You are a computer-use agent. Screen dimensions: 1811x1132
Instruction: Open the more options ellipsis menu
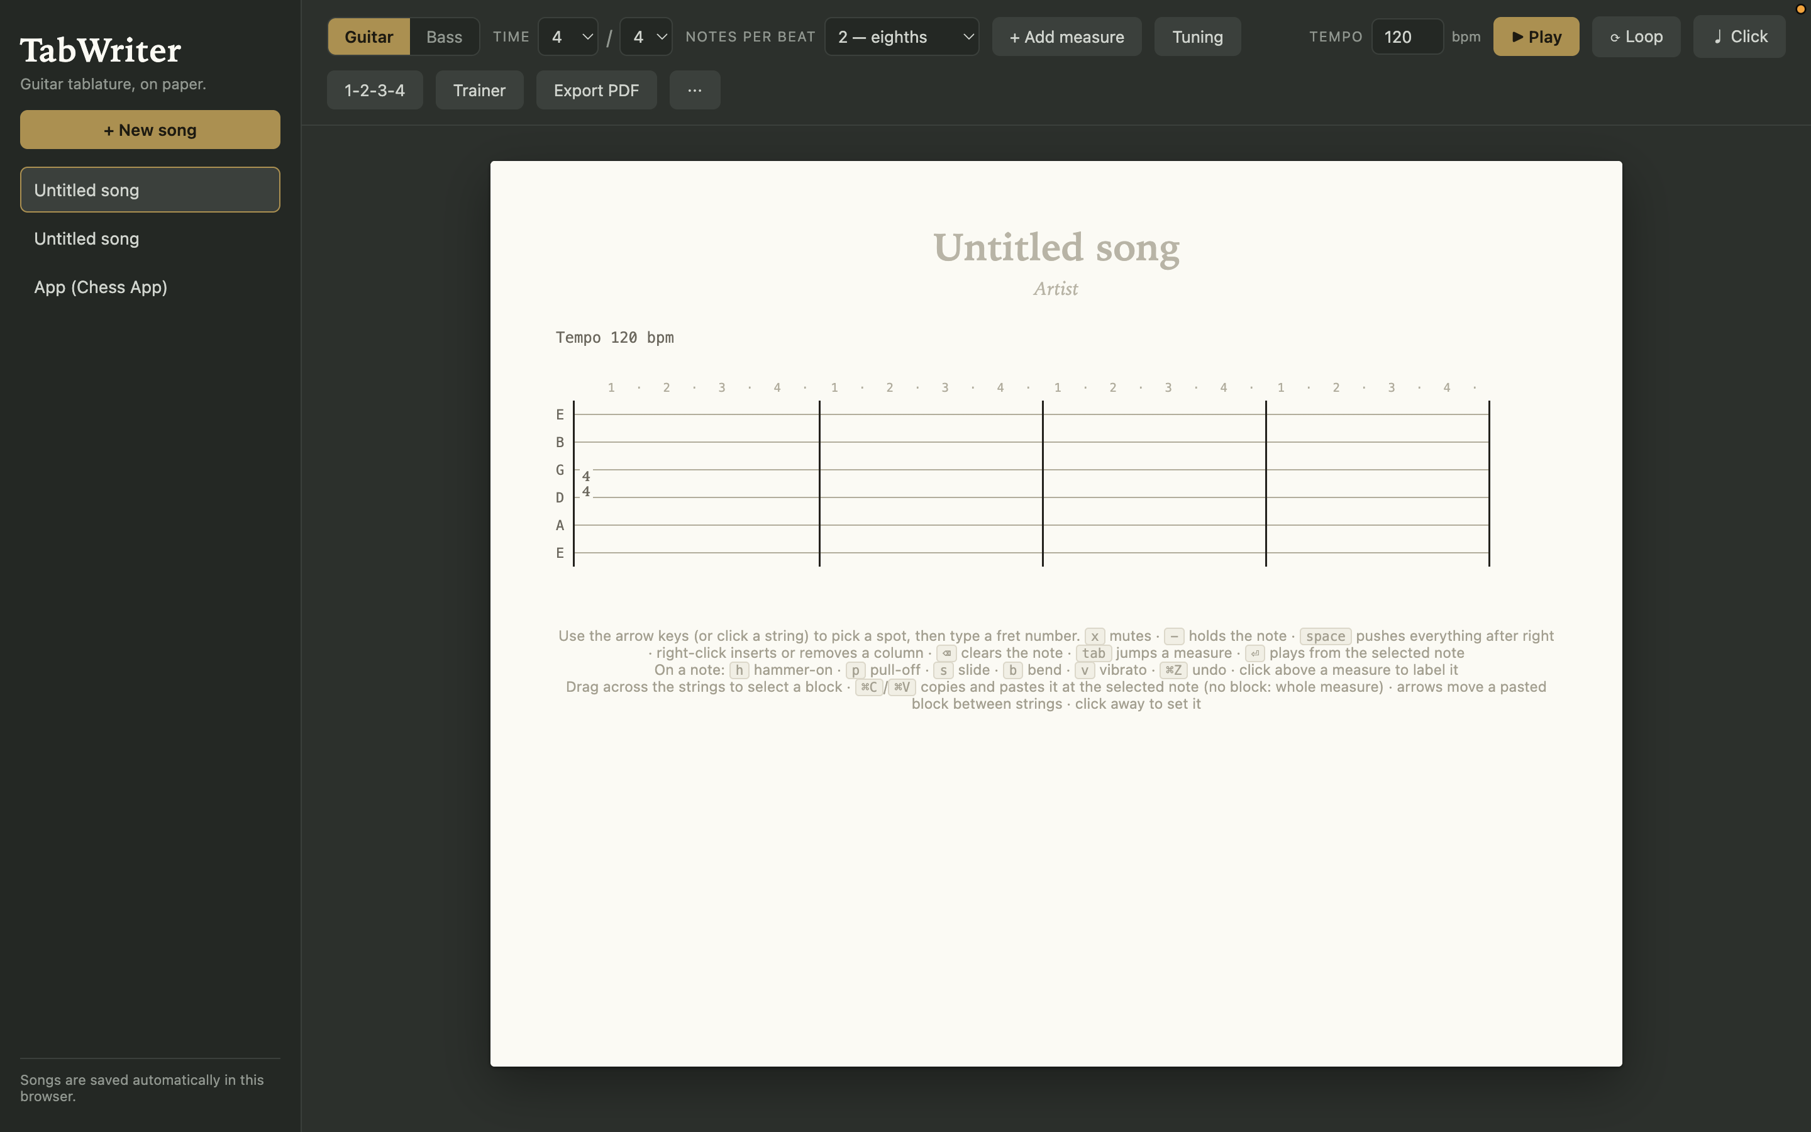coord(694,90)
